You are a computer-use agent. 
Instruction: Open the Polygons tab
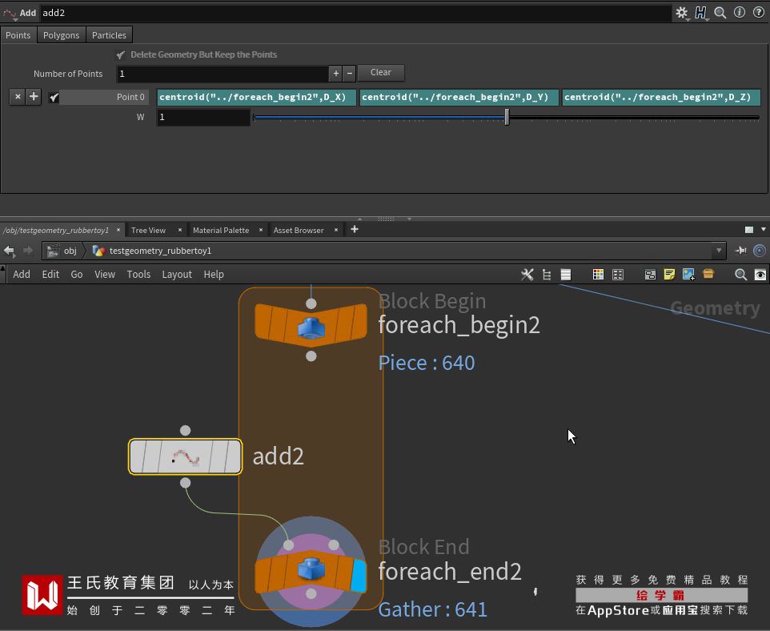(61, 35)
